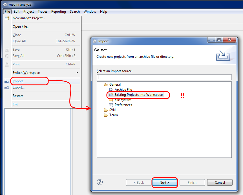The width and height of the screenshot is (243, 195).
Task: Click the Save All icon
Action: 7,56
